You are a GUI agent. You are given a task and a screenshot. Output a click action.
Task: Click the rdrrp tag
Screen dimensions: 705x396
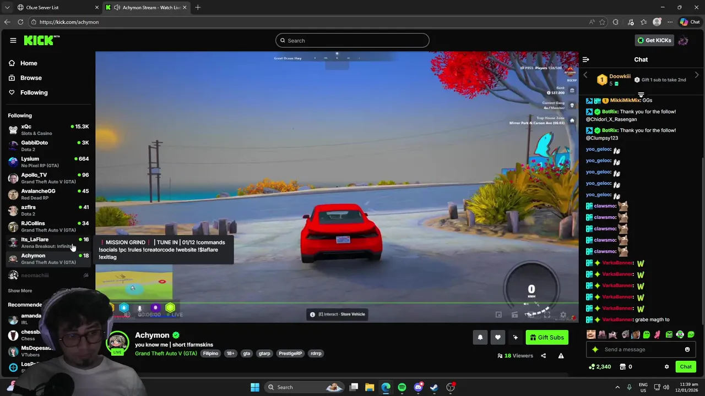(316, 354)
